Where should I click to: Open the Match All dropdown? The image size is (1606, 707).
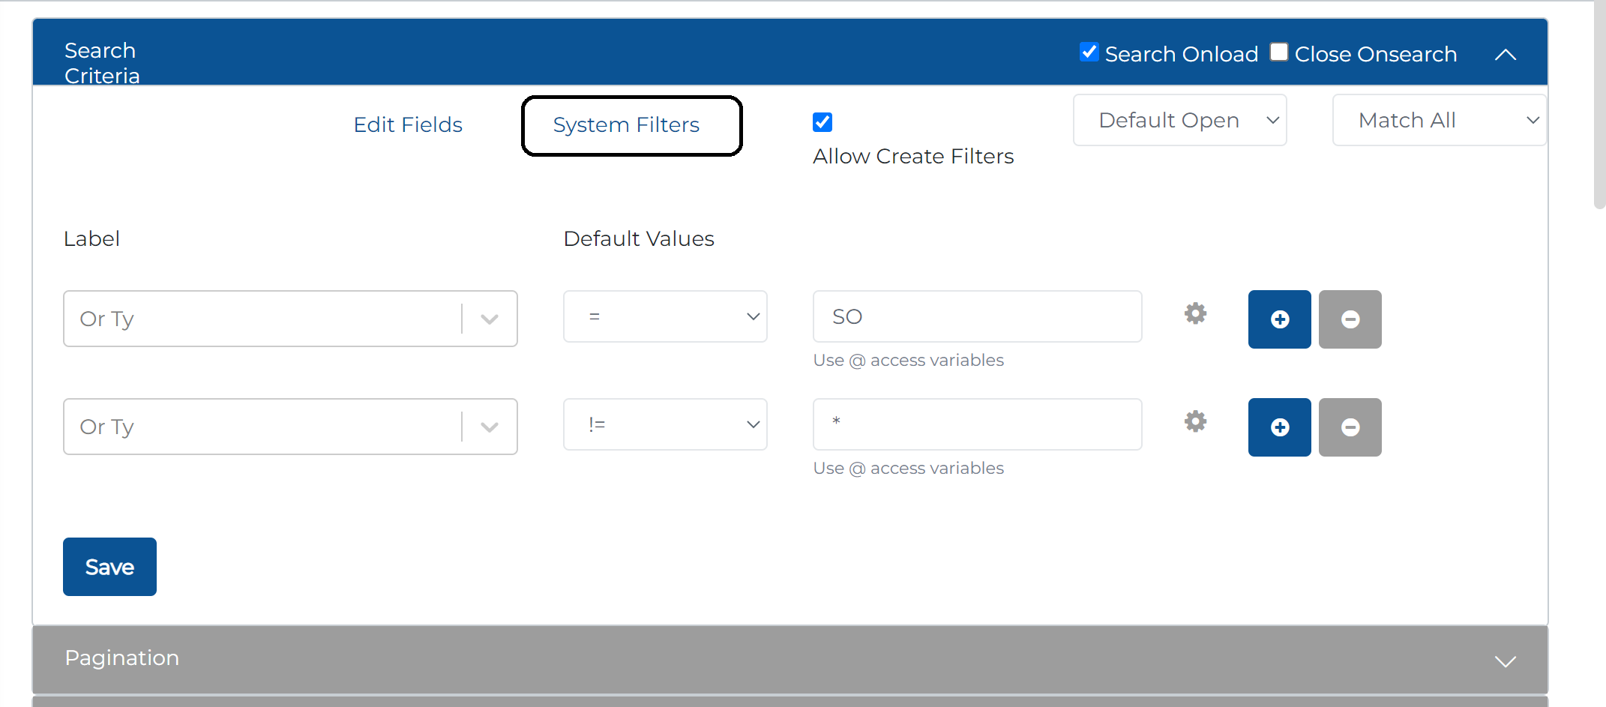[x=1439, y=120]
